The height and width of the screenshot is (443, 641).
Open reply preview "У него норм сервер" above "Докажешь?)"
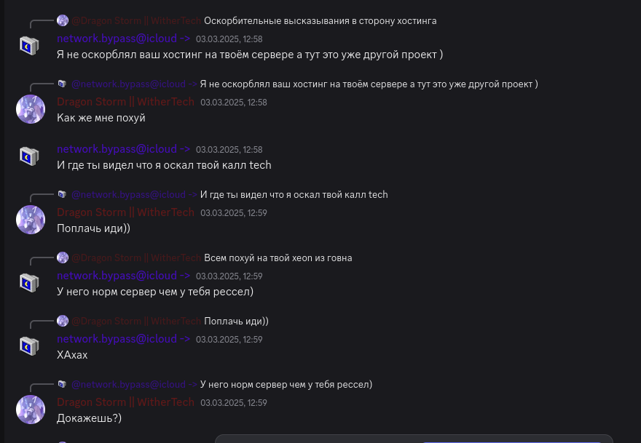pos(286,384)
